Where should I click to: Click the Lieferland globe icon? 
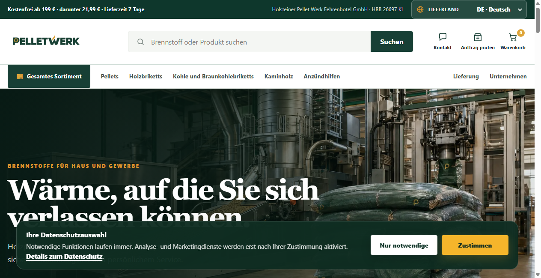point(420,9)
